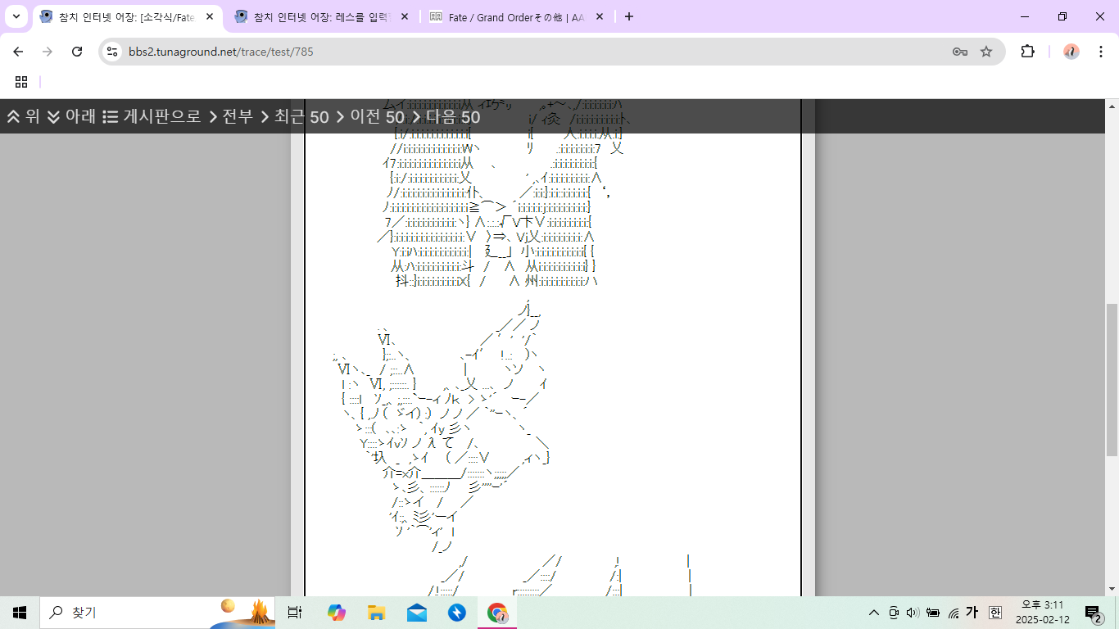Open a new browser tab
1119x629 pixels.
(629, 16)
